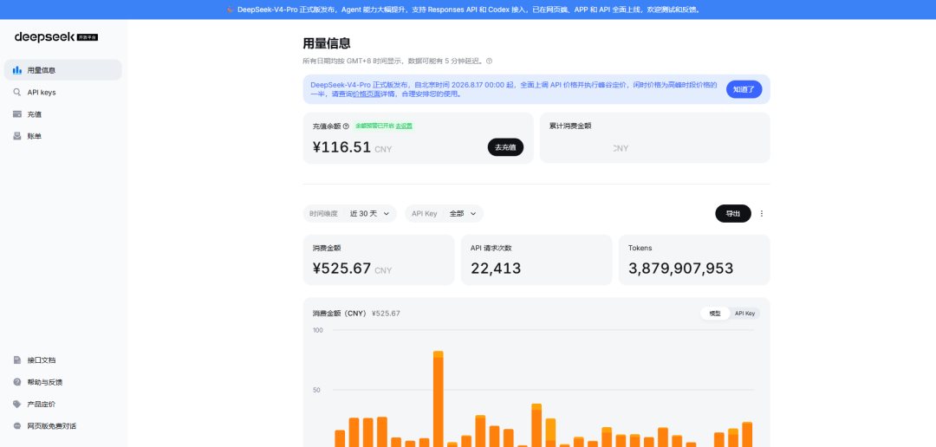The height and width of the screenshot is (447, 936).
Task: Click the ¥525.67 value in the 消费金额 card
Action: tap(342, 269)
